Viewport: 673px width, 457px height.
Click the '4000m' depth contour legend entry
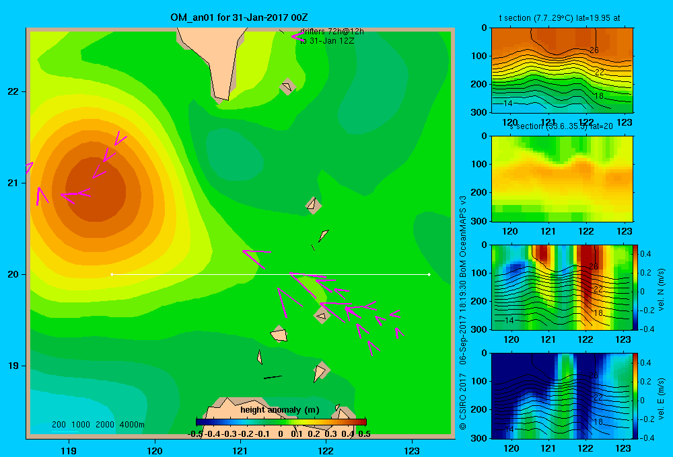(x=132, y=425)
